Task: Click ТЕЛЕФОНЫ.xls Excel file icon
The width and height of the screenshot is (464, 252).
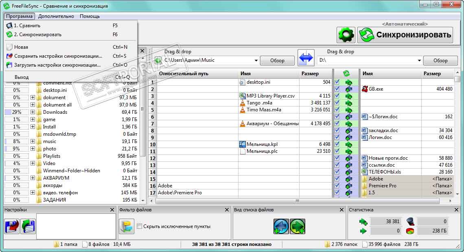Action: tap(365, 172)
